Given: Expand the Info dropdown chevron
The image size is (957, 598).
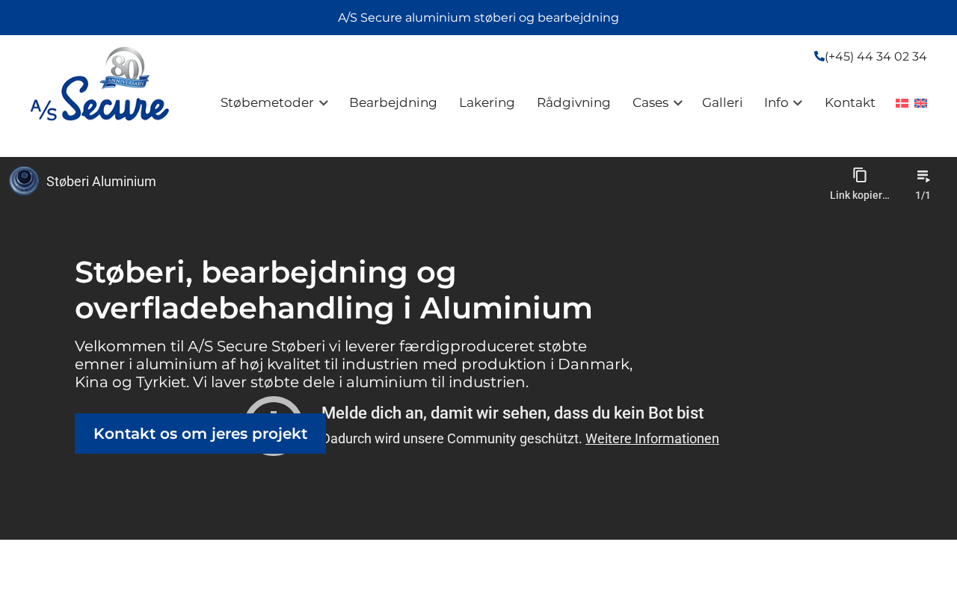Looking at the screenshot, I should point(798,103).
